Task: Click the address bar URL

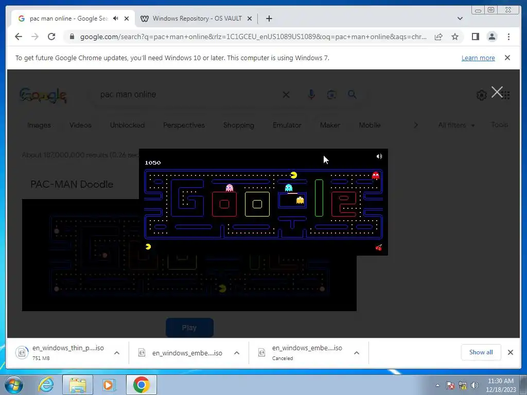Action: pos(253,37)
